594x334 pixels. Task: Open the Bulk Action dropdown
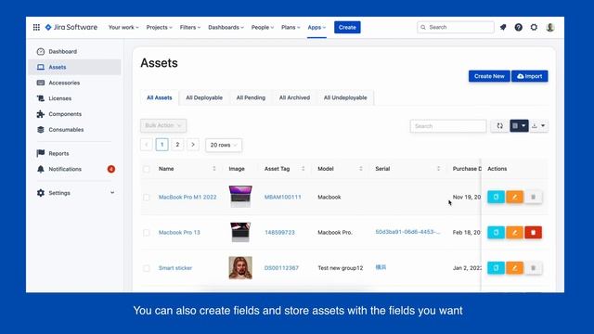[x=163, y=125]
